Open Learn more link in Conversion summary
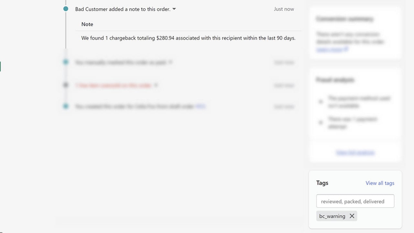Image resolution: width=414 pixels, height=233 pixels. pyautogui.click(x=329, y=50)
